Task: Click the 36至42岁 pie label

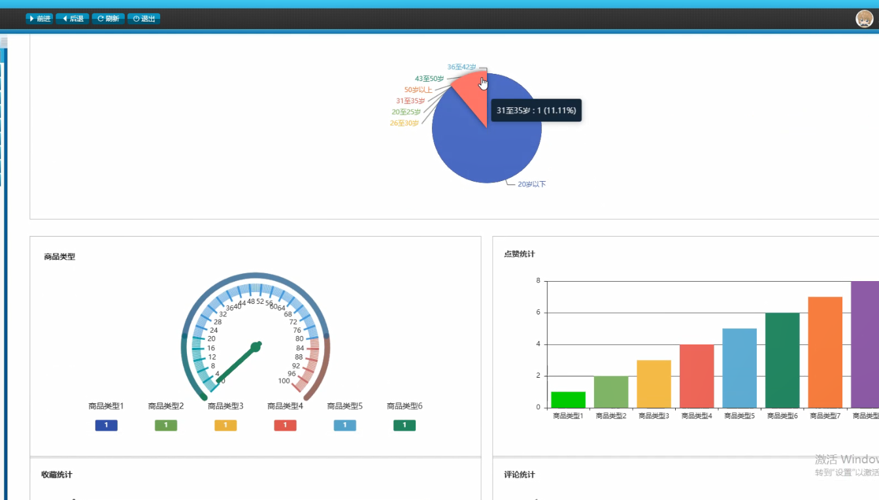Action: (x=461, y=67)
